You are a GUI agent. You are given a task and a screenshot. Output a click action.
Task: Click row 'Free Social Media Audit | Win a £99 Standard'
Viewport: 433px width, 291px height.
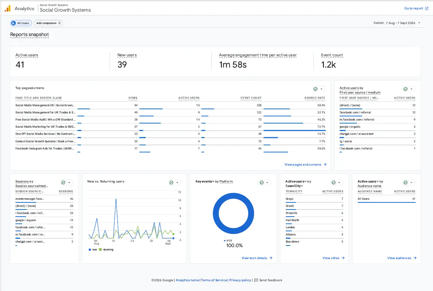[171, 119]
